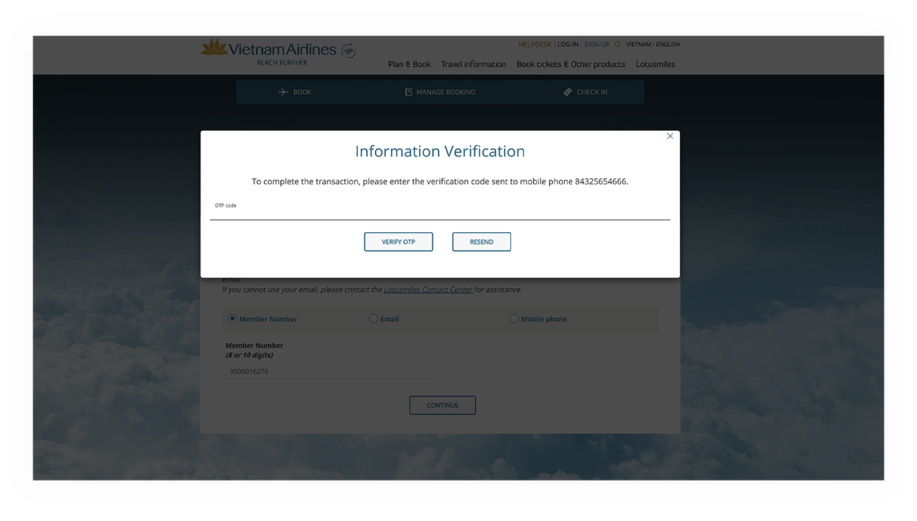Image resolution: width=917 pixels, height=521 pixels.
Task: Click the OTP code input field
Action: (x=440, y=212)
